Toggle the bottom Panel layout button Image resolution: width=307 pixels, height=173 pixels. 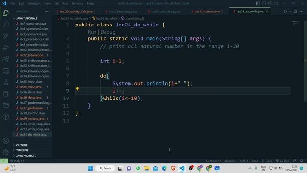[x=264, y=3]
